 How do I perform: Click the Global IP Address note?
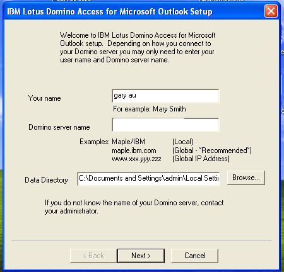tap(201, 159)
